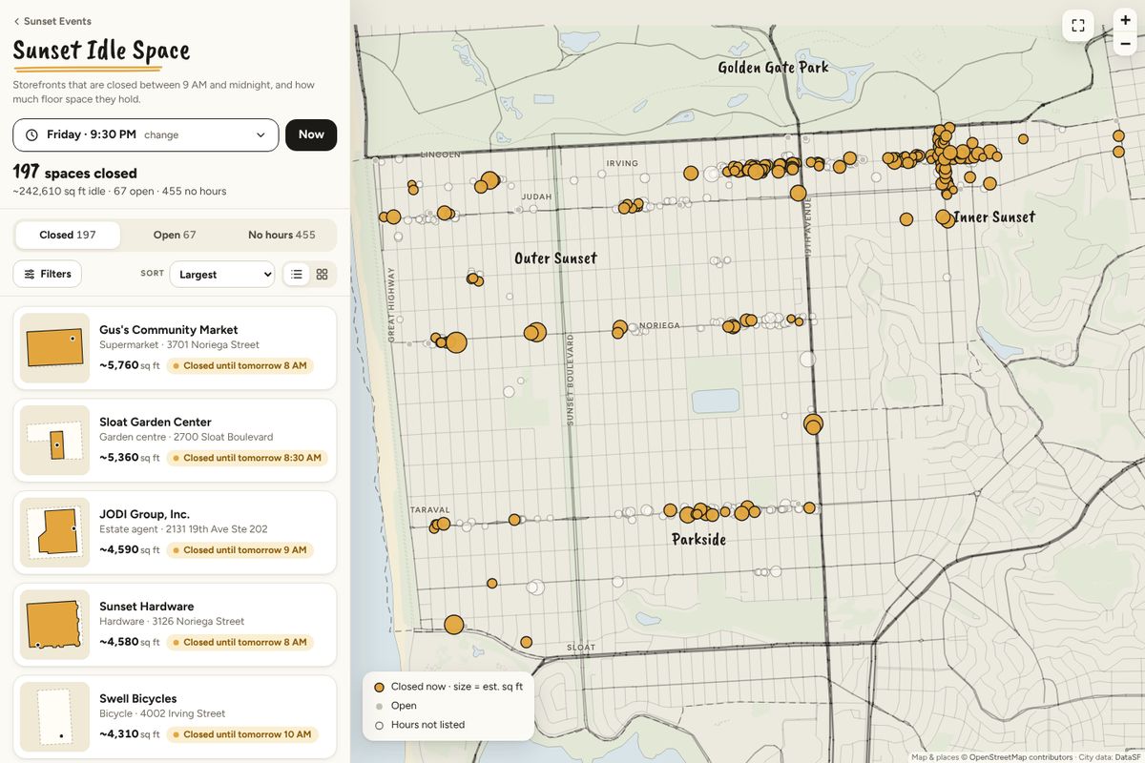Zoom in on the map
The width and height of the screenshot is (1145, 763).
pyautogui.click(x=1126, y=19)
